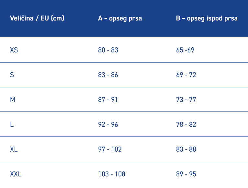Select the M size label
This screenshot has width=248, height=188.
[x=13, y=100]
